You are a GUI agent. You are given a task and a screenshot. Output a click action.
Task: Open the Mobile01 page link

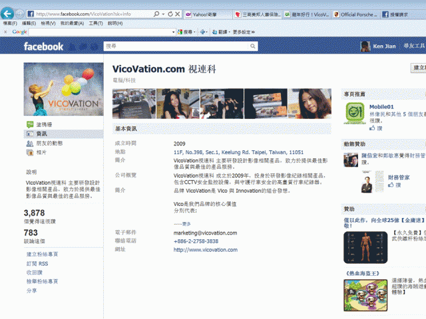(x=381, y=107)
